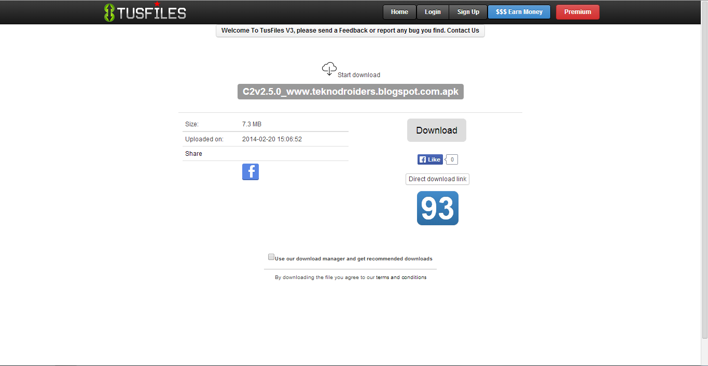This screenshot has height=366, width=708.
Task: Click the Like counter showing 0
Action: pyautogui.click(x=451, y=159)
